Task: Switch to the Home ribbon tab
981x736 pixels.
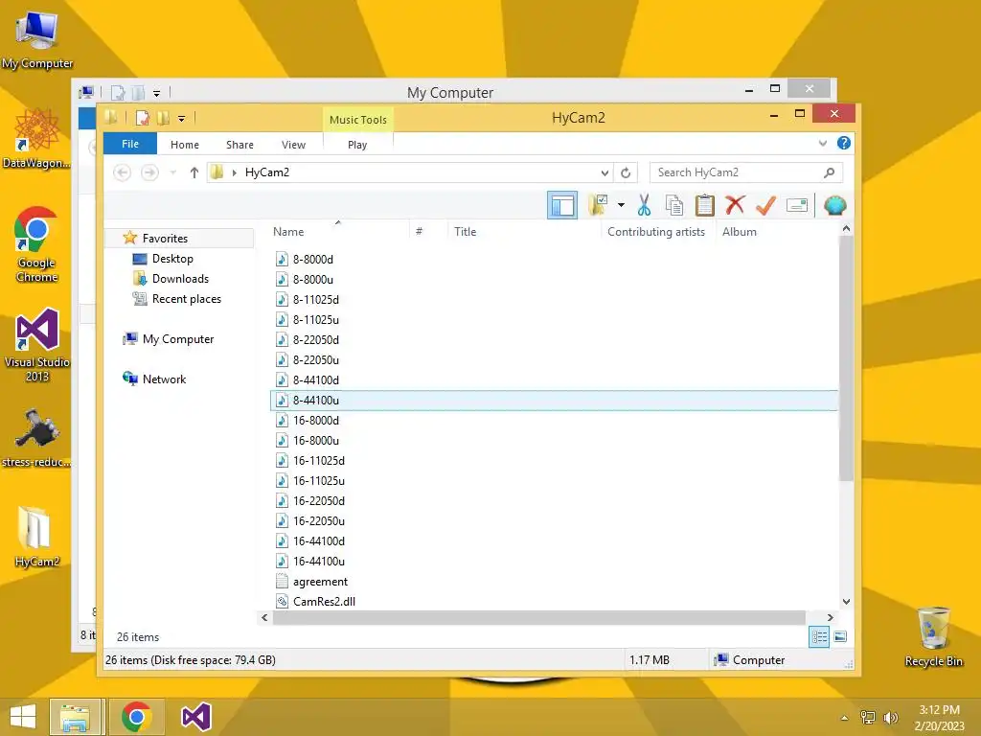Action: 185,145
